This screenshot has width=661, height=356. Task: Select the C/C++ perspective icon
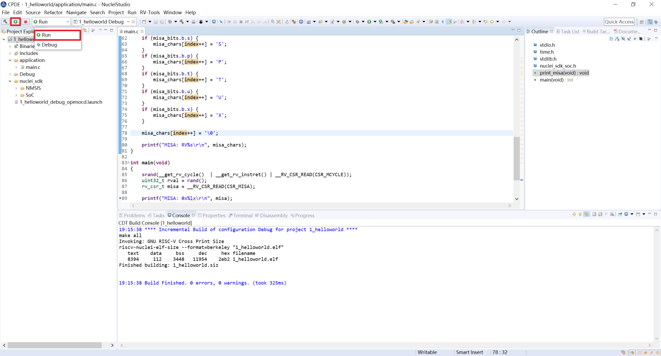tap(650, 21)
